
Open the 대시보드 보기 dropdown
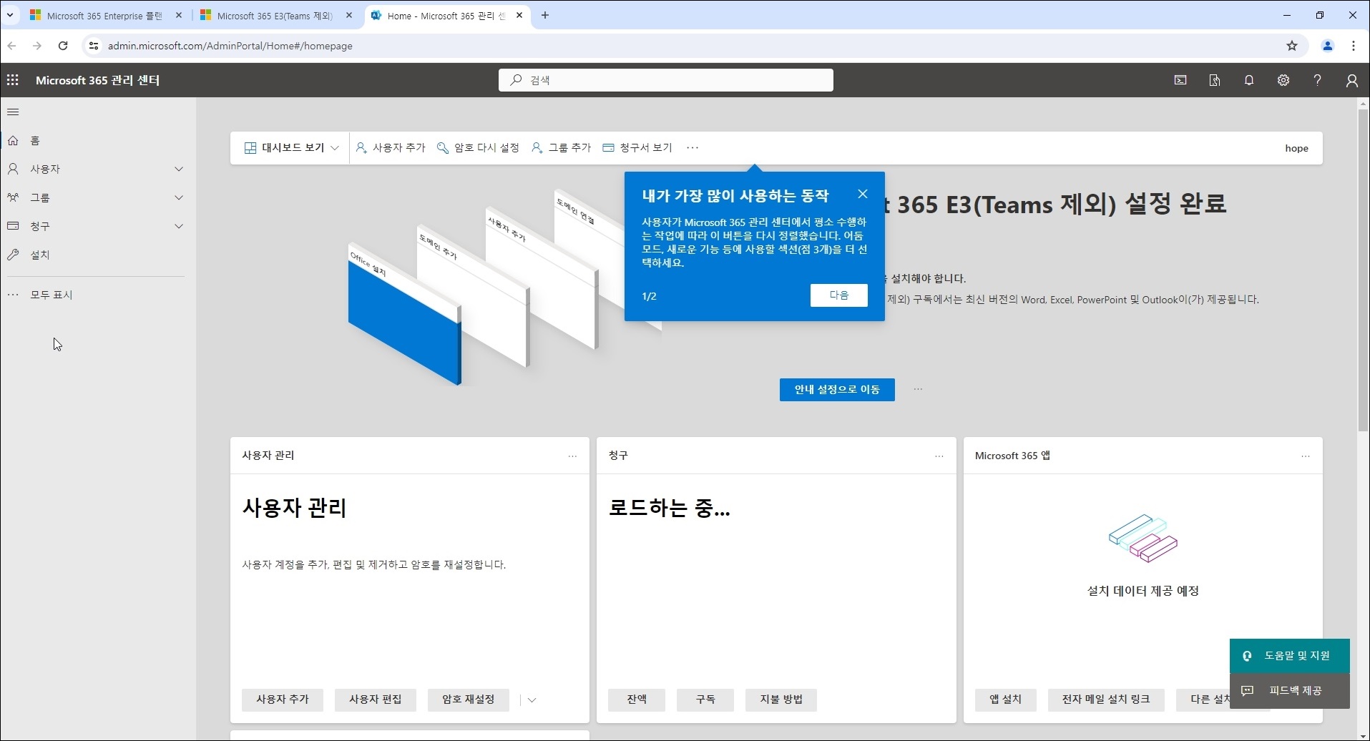291,147
